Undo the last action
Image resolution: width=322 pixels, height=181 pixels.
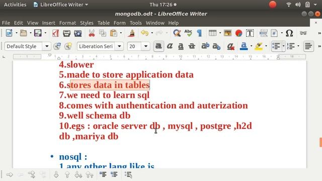(x=145, y=33)
